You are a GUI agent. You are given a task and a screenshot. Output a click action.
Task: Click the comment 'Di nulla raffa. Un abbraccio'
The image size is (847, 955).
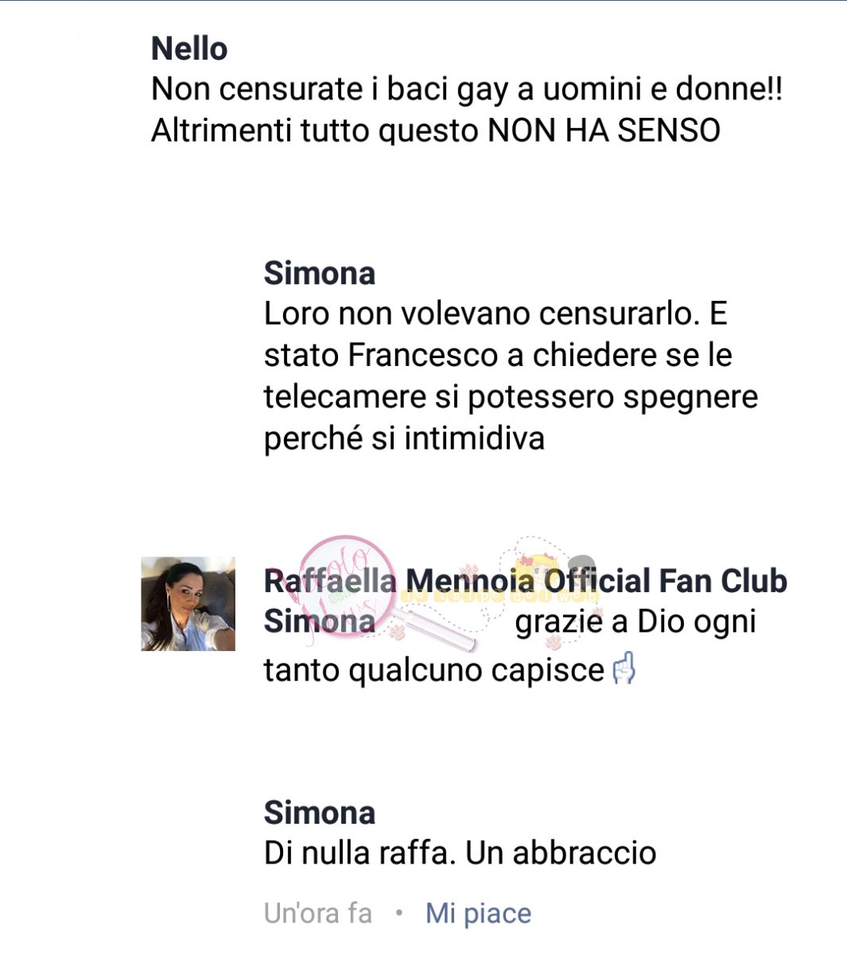460,853
